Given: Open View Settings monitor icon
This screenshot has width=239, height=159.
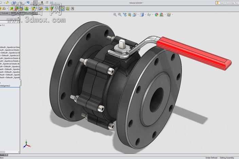Looking at the screenshot, I should click(x=169, y=15).
